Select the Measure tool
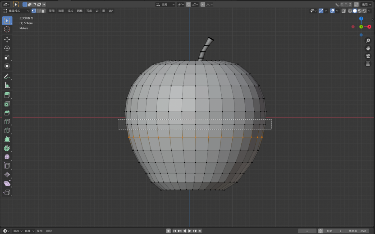 7,86
